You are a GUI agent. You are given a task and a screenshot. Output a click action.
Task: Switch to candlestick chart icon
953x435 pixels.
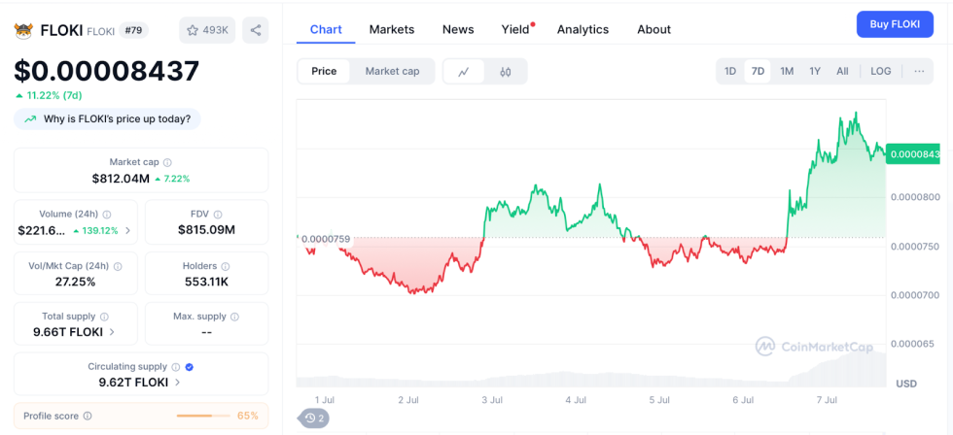click(x=506, y=71)
